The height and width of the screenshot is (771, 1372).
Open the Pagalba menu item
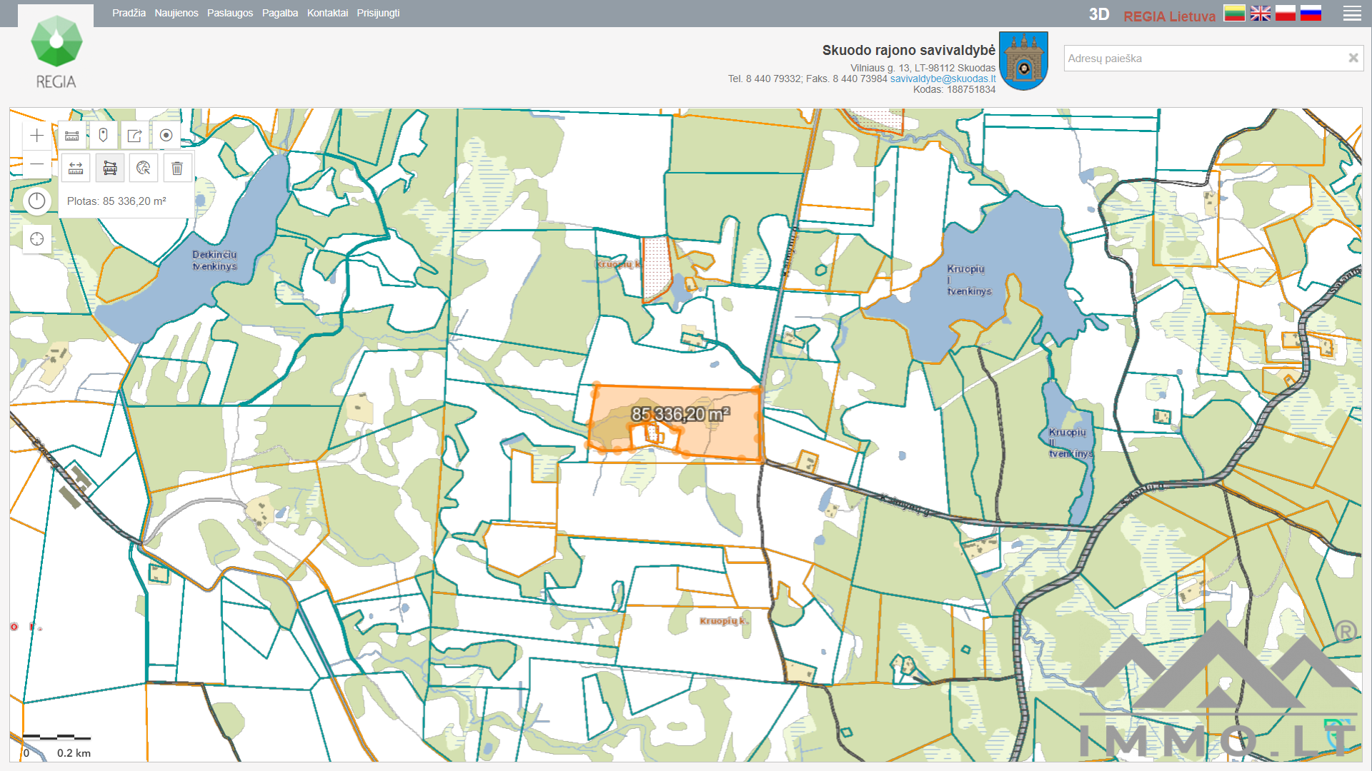pyautogui.click(x=280, y=13)
